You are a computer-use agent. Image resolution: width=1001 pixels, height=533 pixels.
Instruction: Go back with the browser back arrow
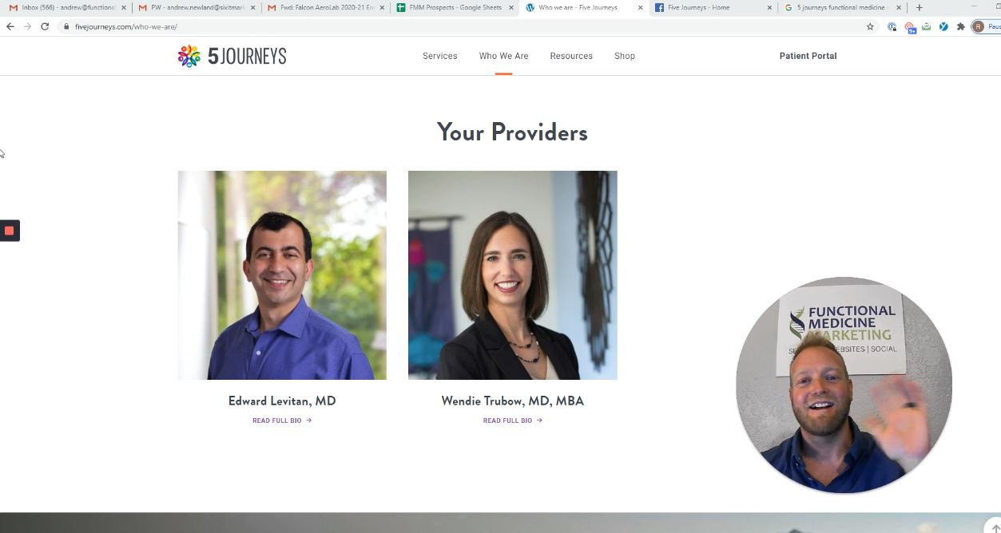(x=10, y=26)
